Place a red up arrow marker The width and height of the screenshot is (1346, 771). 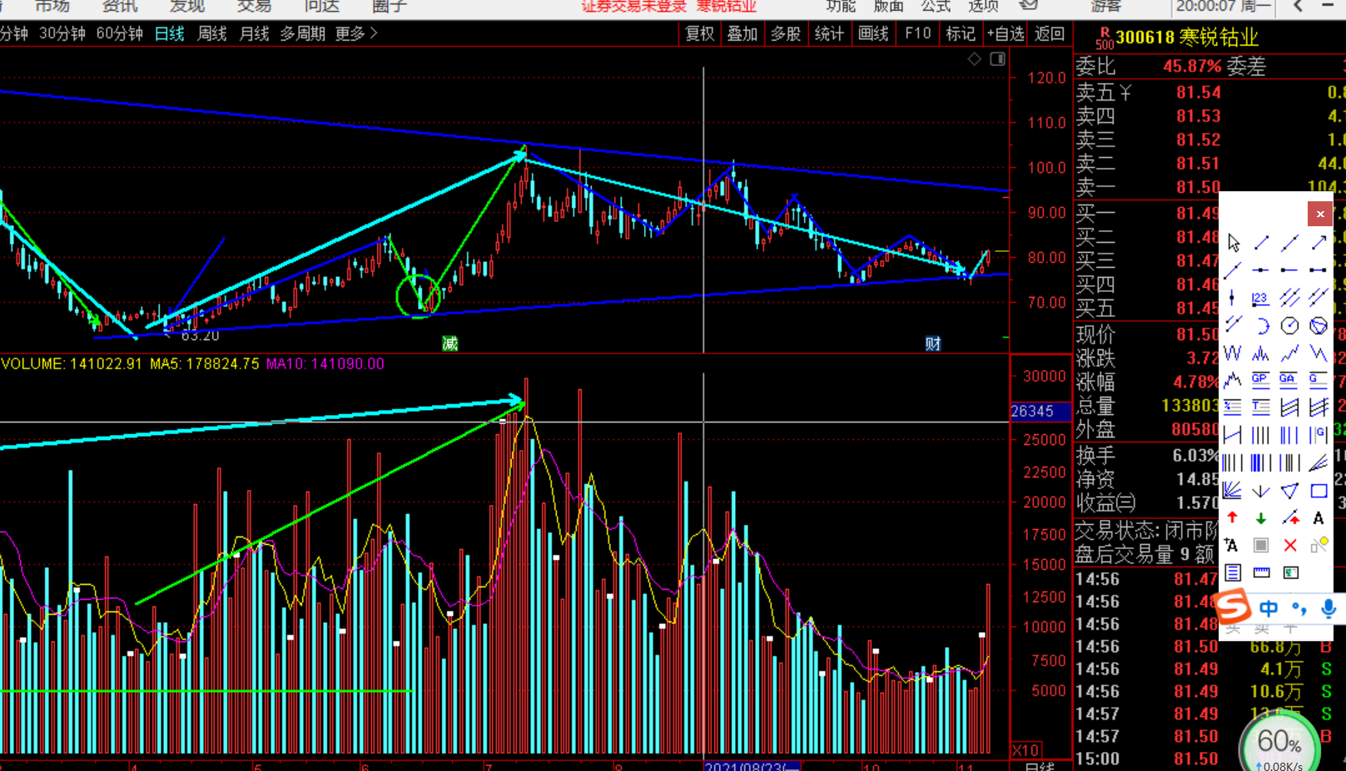point(1233,518)
